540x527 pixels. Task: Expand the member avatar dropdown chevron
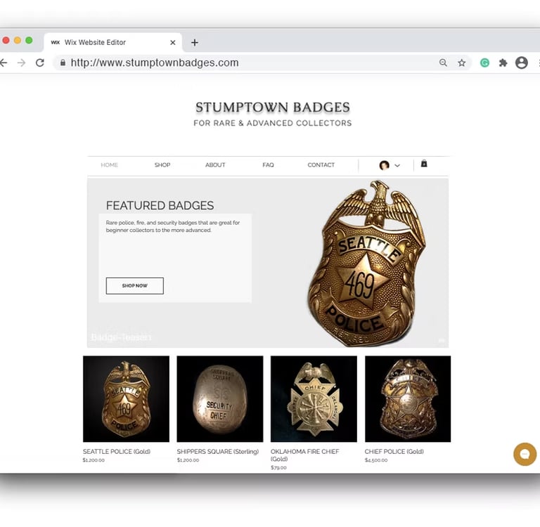(397, 166)
